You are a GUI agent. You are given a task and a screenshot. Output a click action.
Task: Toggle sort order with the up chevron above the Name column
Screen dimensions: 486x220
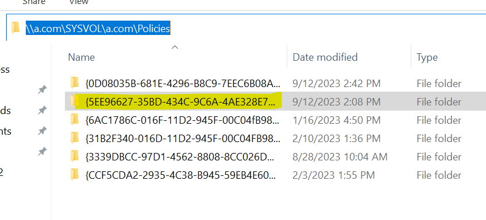pyautogui.click(x=175, y=48)
